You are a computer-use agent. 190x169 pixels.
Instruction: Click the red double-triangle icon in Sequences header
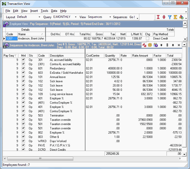[x=144, y=45]
